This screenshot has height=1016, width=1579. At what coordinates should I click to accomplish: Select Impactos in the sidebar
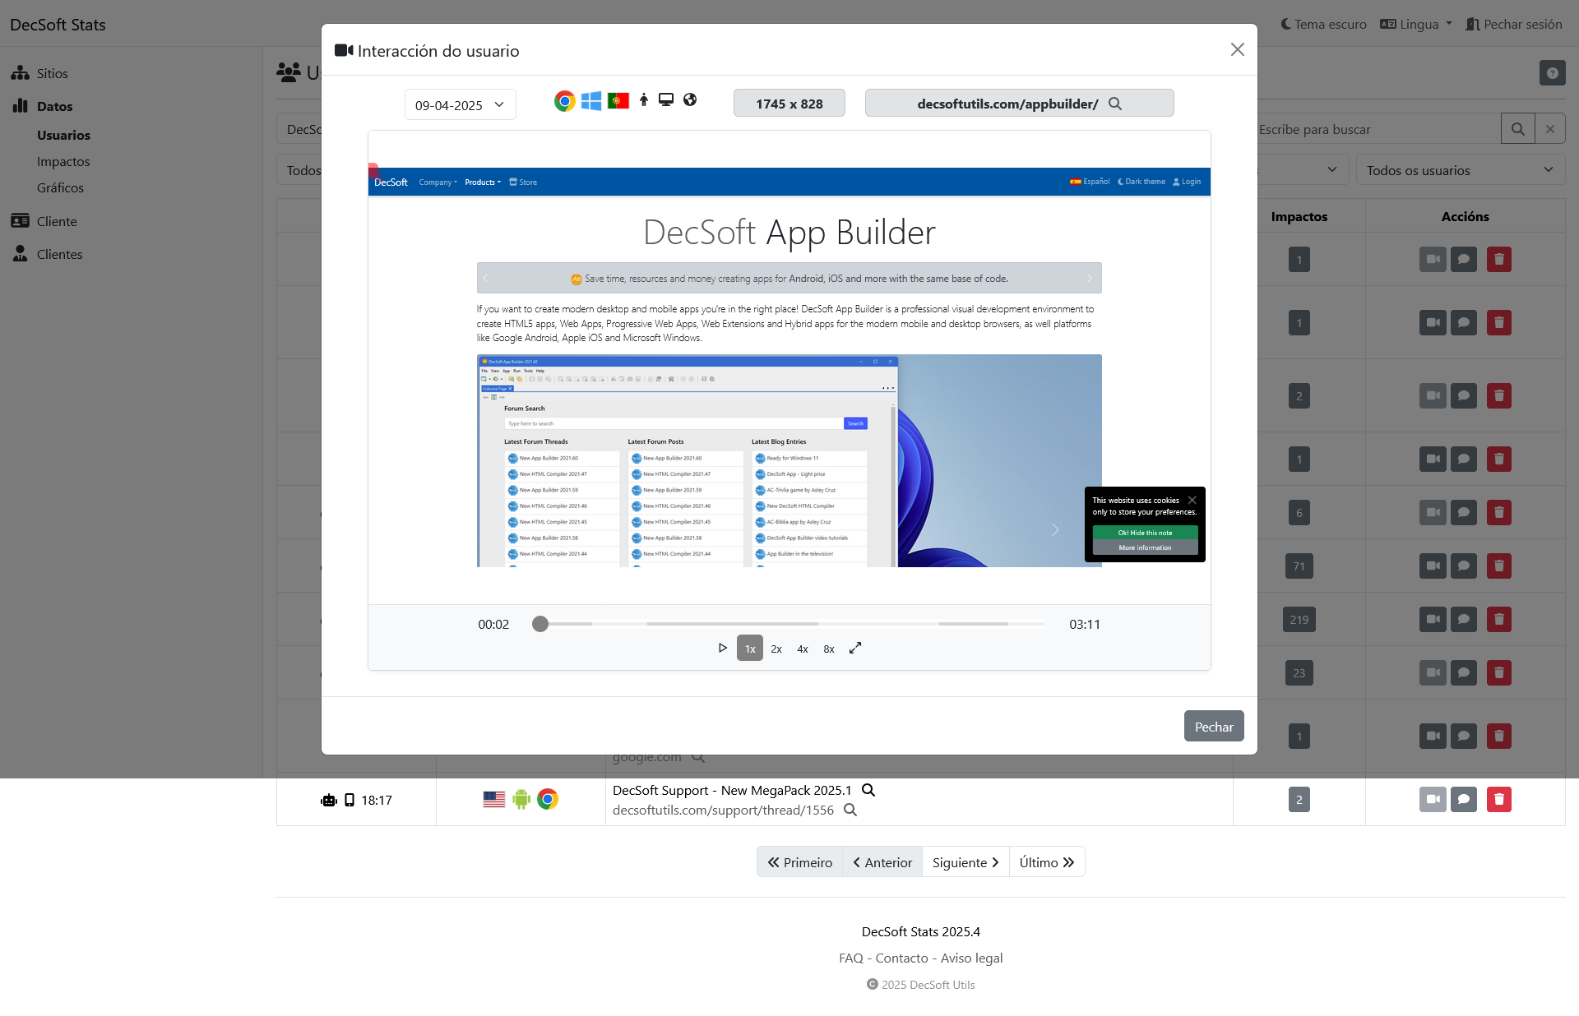pyautogui.click(x=63, y=161)
